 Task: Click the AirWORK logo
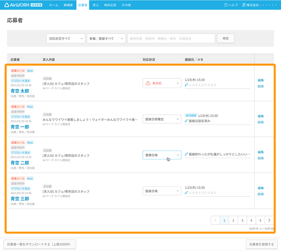pos(23,5)
